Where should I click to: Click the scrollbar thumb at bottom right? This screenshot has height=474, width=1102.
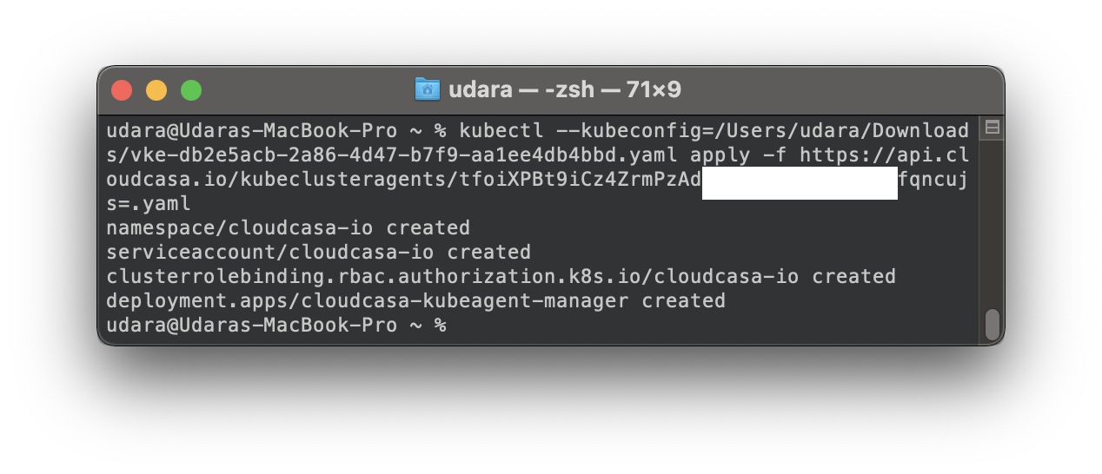coord(992,325)
